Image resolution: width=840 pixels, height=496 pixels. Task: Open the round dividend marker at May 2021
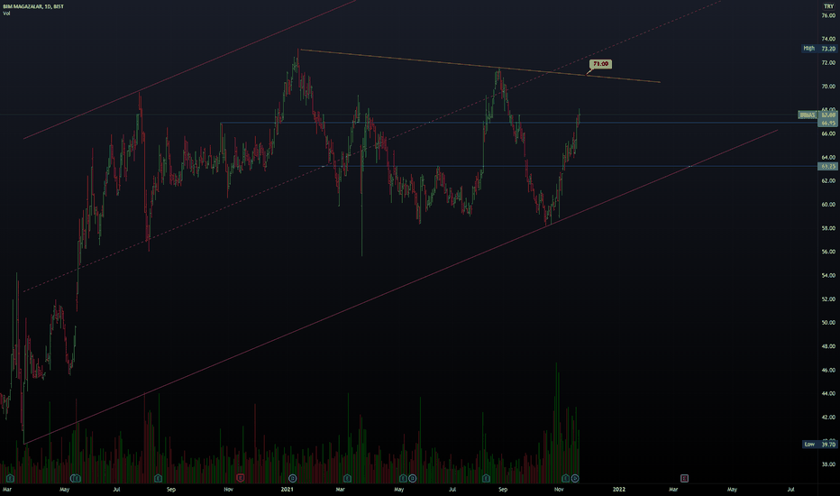click(x=412, y=478)
